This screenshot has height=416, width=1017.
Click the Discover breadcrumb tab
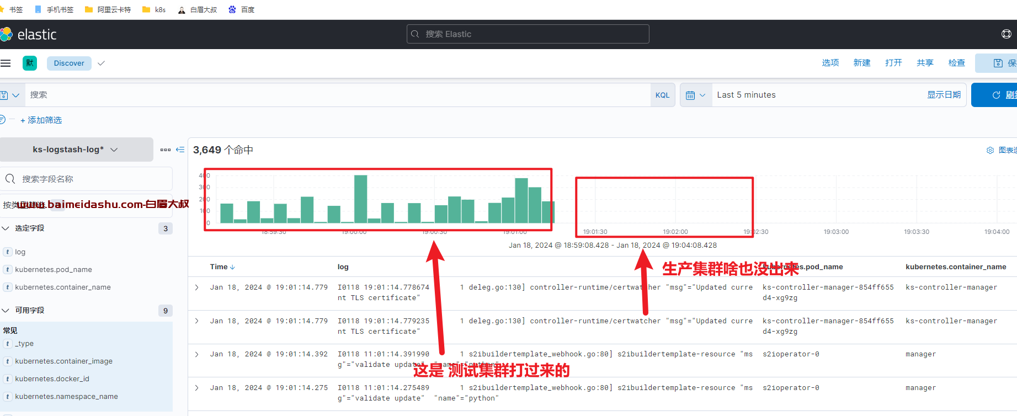69,63
